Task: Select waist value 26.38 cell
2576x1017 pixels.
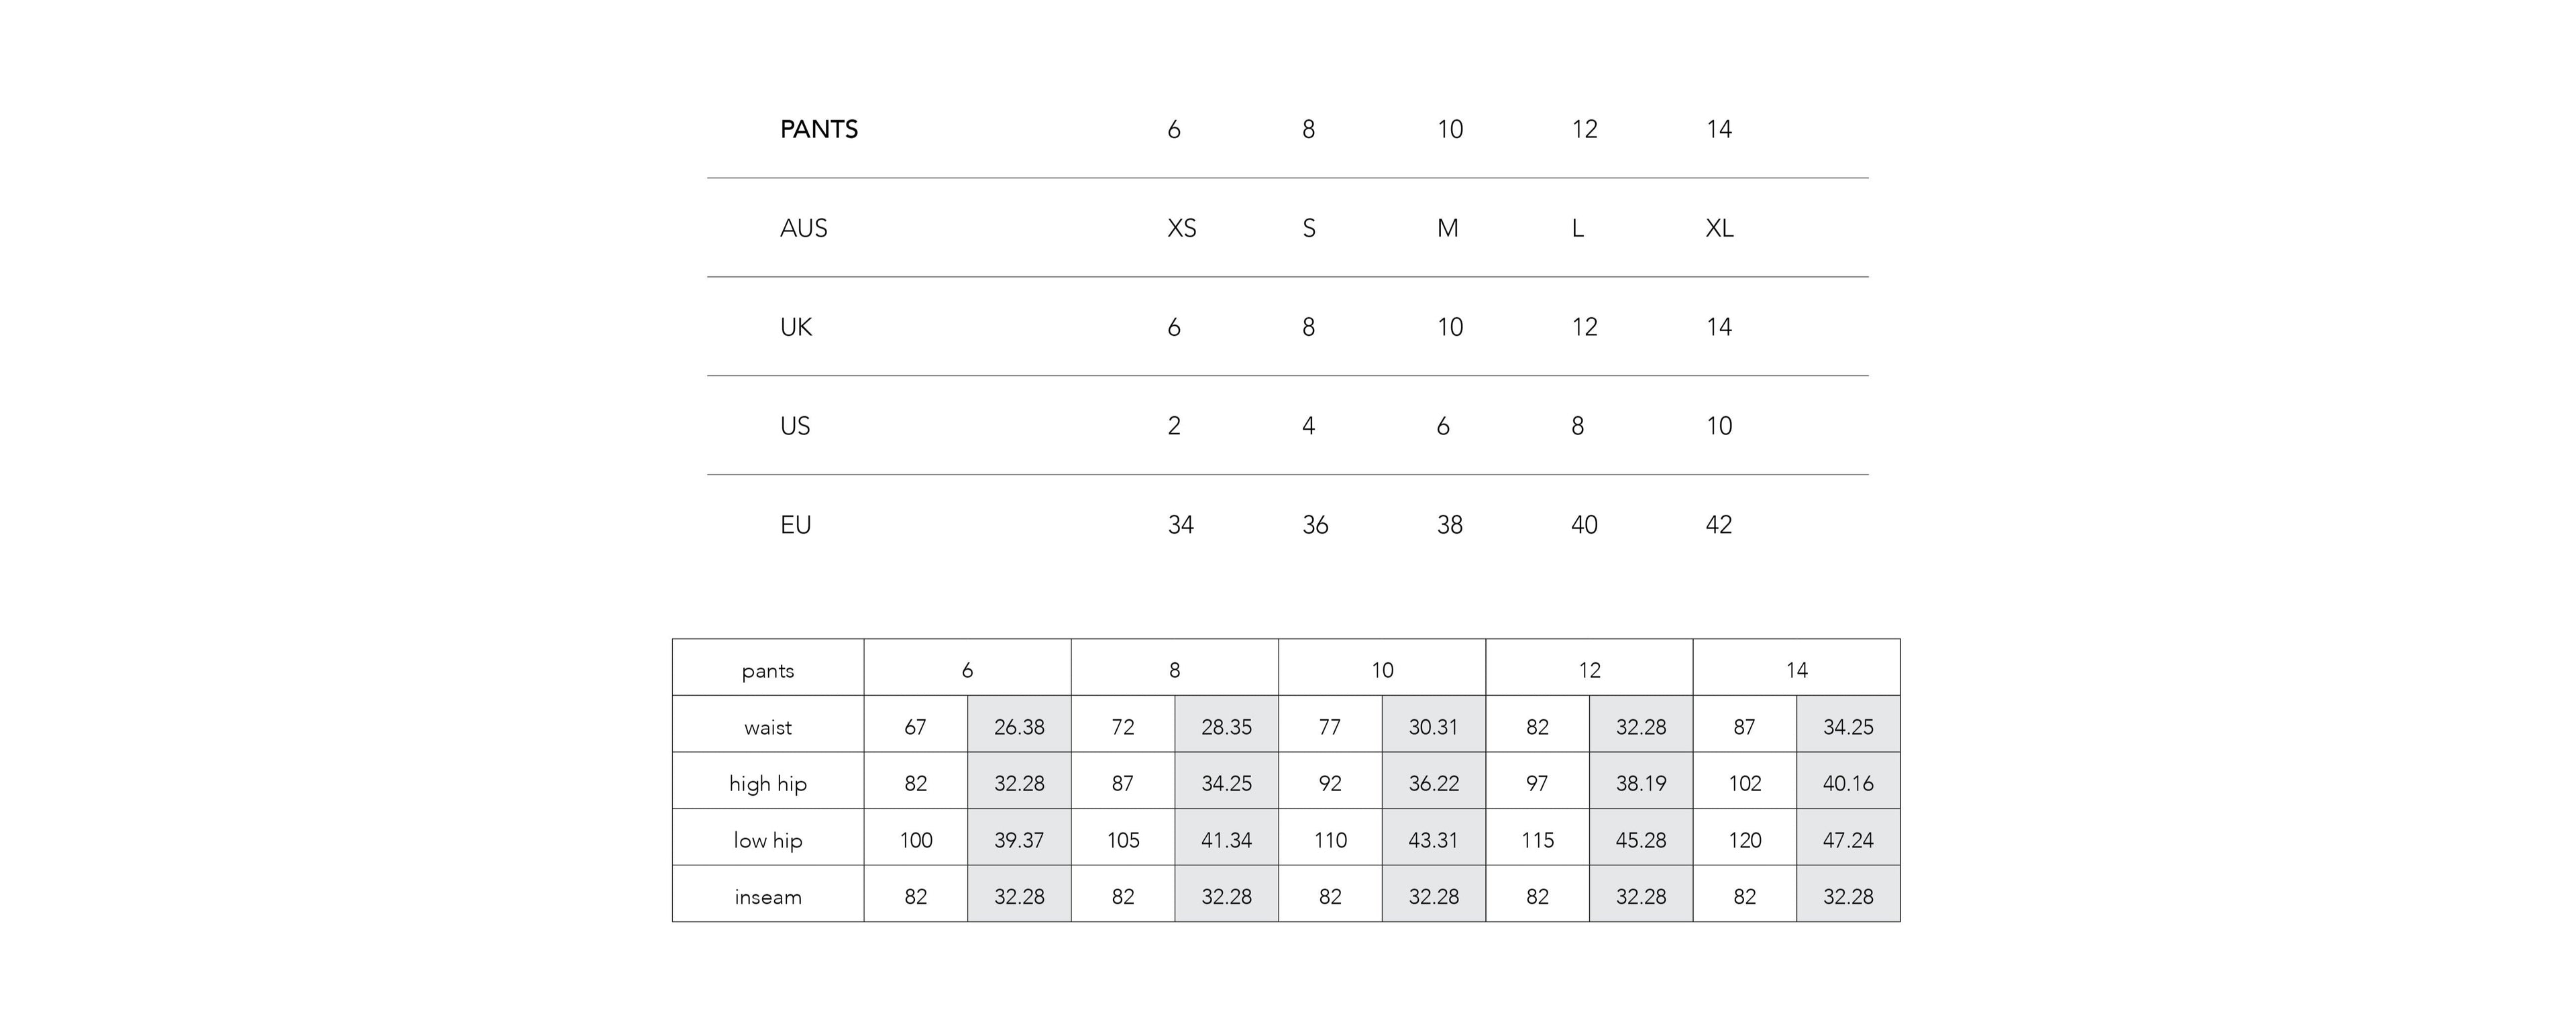Action: [x=1019, y=724]
